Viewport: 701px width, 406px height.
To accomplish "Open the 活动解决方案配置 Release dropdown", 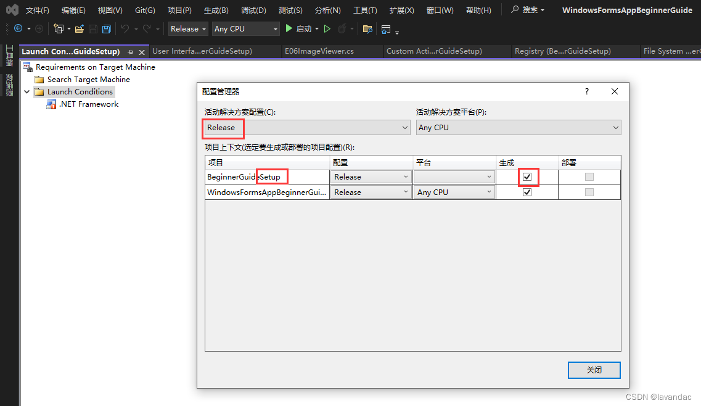I will 405,128.
